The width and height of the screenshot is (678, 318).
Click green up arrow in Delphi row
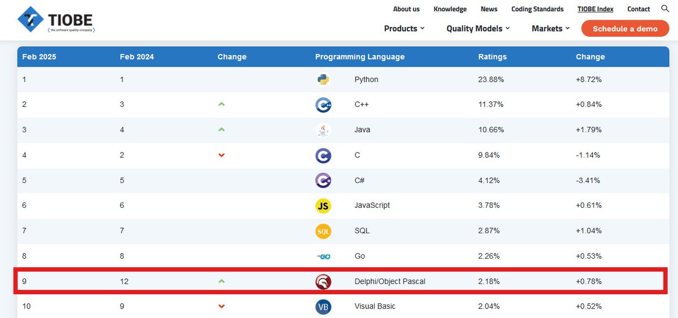pos(221,281)
